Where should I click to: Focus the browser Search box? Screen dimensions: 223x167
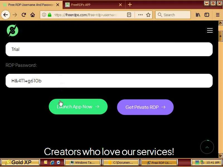point(173,15)
